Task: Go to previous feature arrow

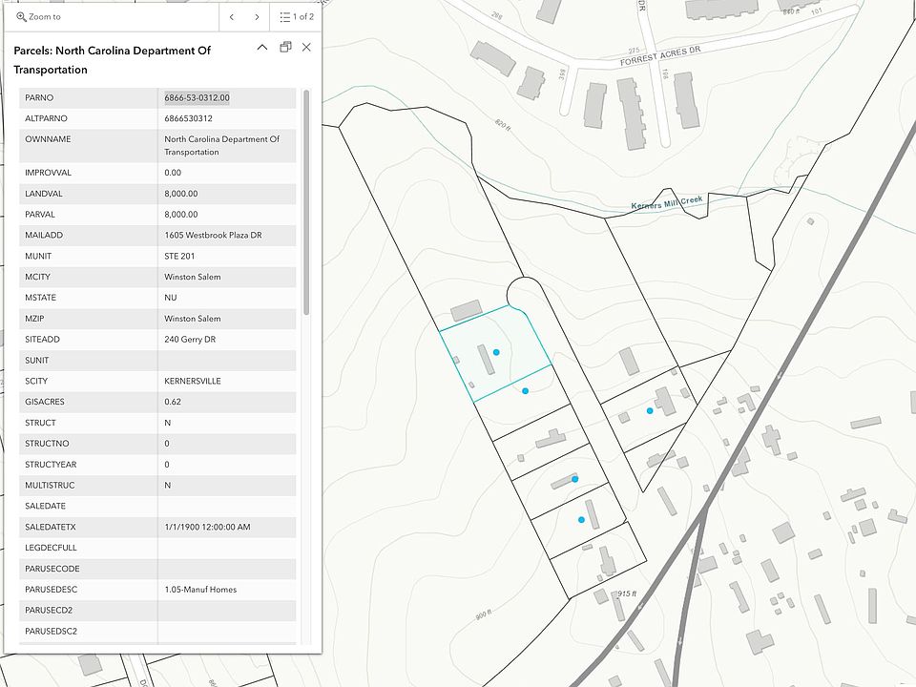Action: pyautogui.click(x=232, y=17)
